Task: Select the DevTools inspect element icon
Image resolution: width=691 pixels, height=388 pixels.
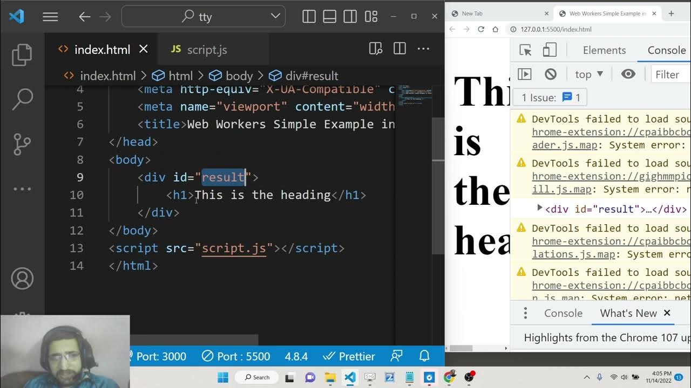Action: [525, 50]
